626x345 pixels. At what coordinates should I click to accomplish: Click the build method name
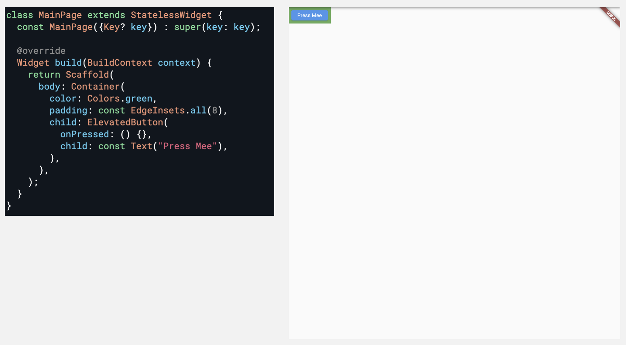68,63
